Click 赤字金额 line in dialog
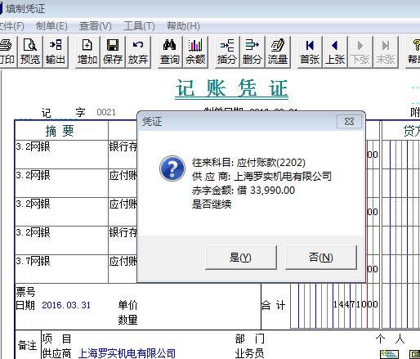 (244, 191)
